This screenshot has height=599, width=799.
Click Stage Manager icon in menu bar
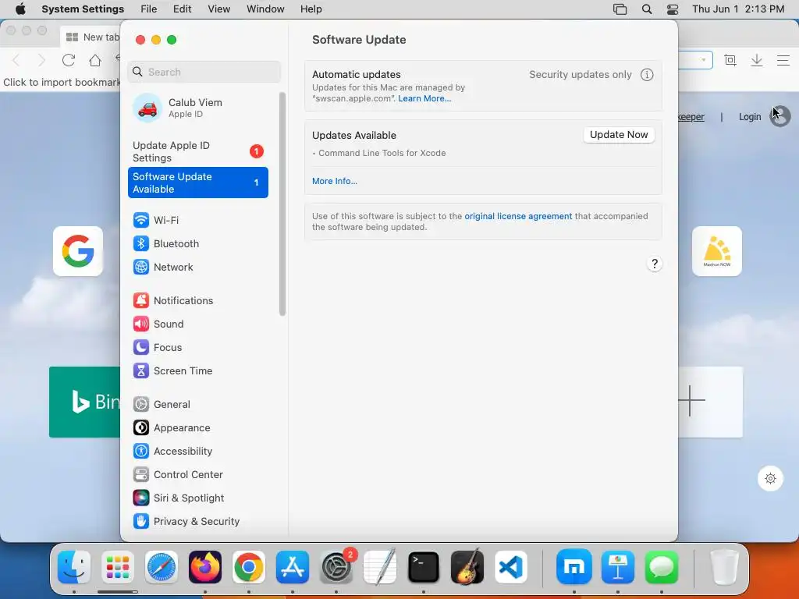620,9
